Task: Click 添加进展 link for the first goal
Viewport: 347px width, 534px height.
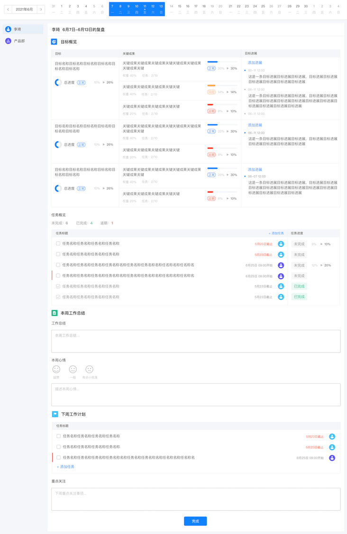Action: tap(255, 63)
